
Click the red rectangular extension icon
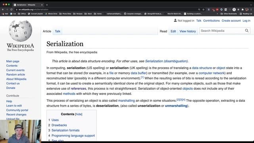point(217,10)
